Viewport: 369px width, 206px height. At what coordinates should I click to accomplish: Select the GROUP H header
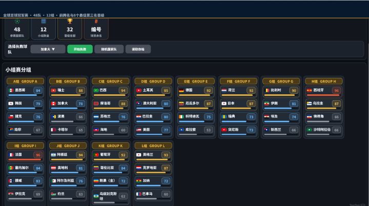point(324,81)
